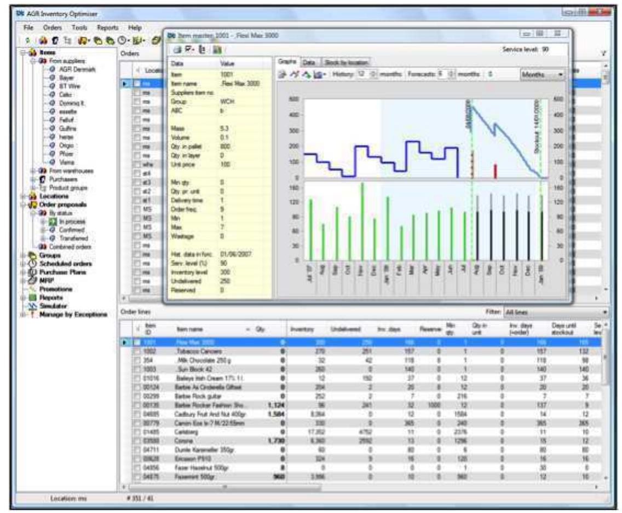Collapse the Items tree node
622x513 pixels.
(24, 53)
